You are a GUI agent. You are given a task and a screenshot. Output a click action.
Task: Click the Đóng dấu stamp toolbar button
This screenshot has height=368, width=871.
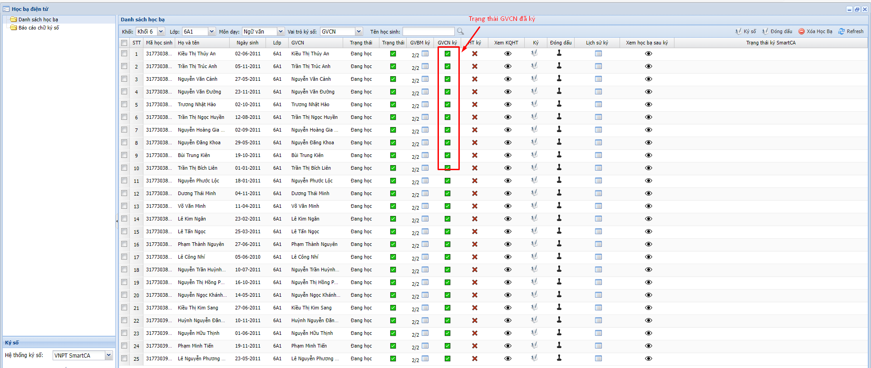pyautogui.click(x=777, y=31)
